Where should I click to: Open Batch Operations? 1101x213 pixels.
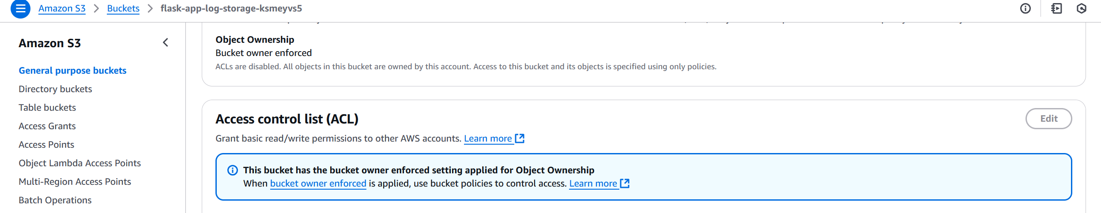tap(55, 200)
